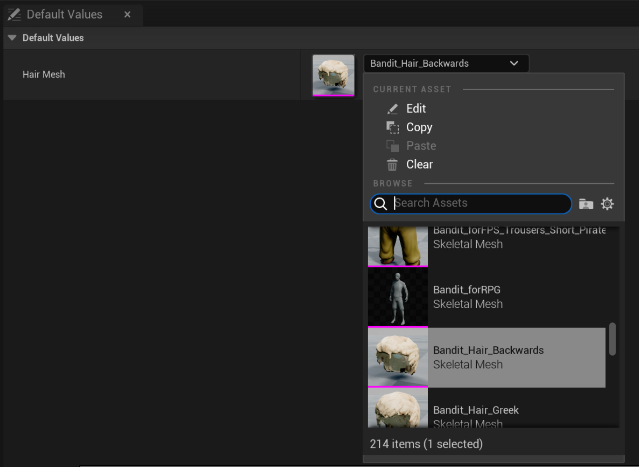Open the Bandit_Hair_Backwards asset dropdown
Image resolution: width=639 pixels, height=467 pixels.
446,63
